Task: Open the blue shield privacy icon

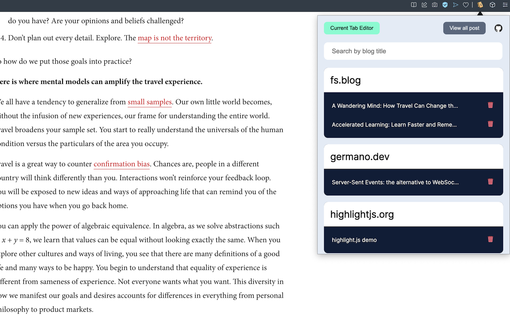Action: point(445,5)
